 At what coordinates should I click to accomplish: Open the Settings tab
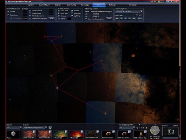[112, 5]
